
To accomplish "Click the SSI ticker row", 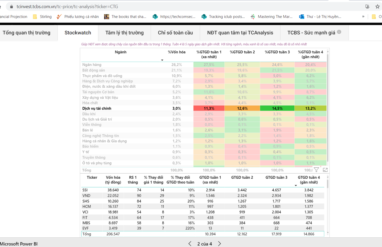I will 85,190.
